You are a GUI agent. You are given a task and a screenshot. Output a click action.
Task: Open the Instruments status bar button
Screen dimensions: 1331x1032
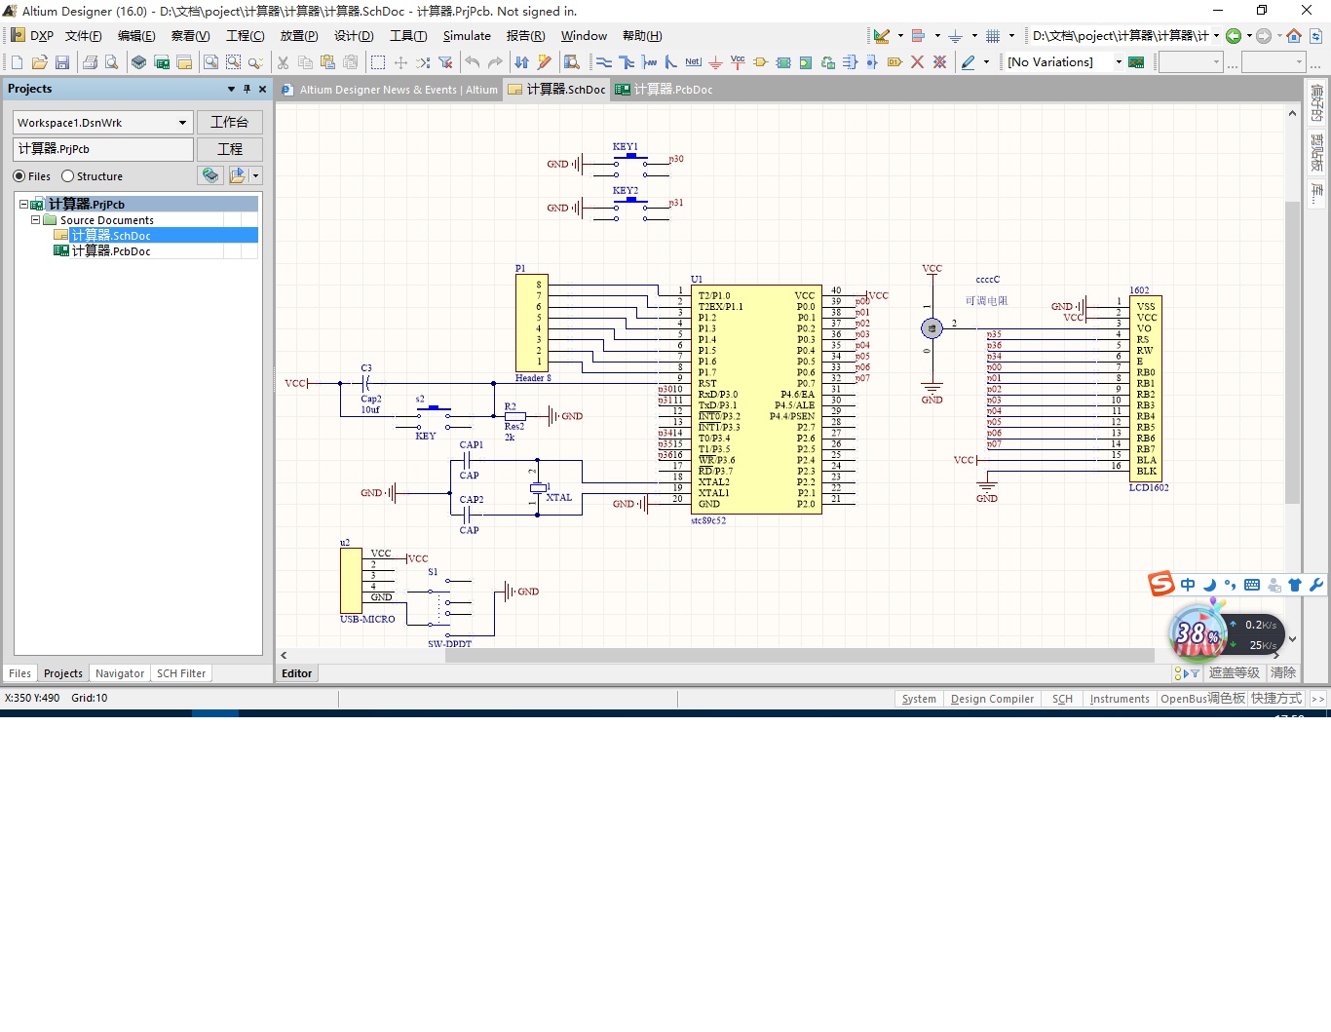tap(1119, 699)
